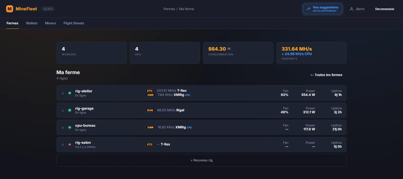The width and height of the screenshot is (403, 179).
Task: Click the ETC coin badge on rig-salon
Action: pyautogui.click(x=150, y=144)
